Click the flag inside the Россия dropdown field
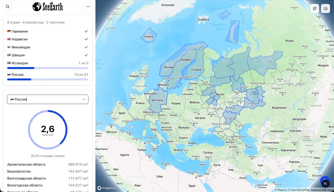 pos(12,99)
